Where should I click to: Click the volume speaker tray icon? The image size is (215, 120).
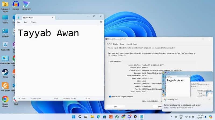point(189,117)
